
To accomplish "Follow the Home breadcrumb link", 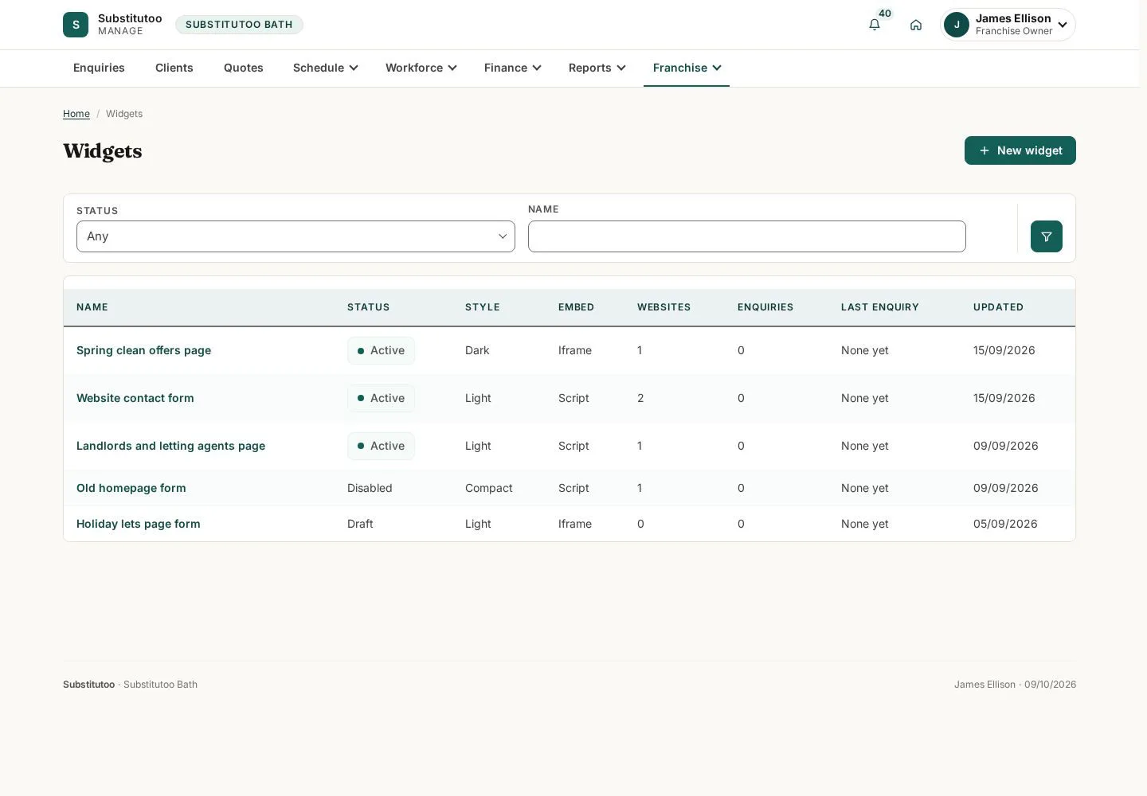I will (76, 114).
